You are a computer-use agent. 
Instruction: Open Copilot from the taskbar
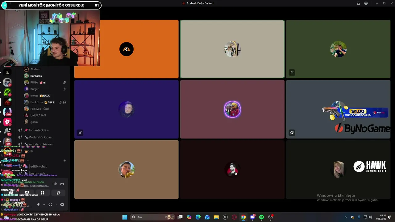pos(189,217)
